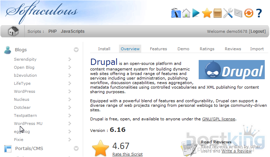Switch to the Install tab
This screenshot has height=157, width=270.
coord(104,49)
